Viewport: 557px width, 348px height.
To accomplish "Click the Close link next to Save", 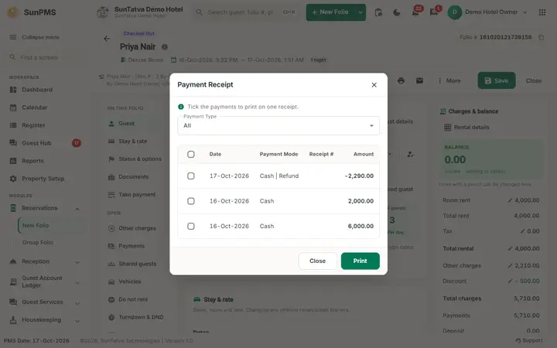I will coord(534,80).
